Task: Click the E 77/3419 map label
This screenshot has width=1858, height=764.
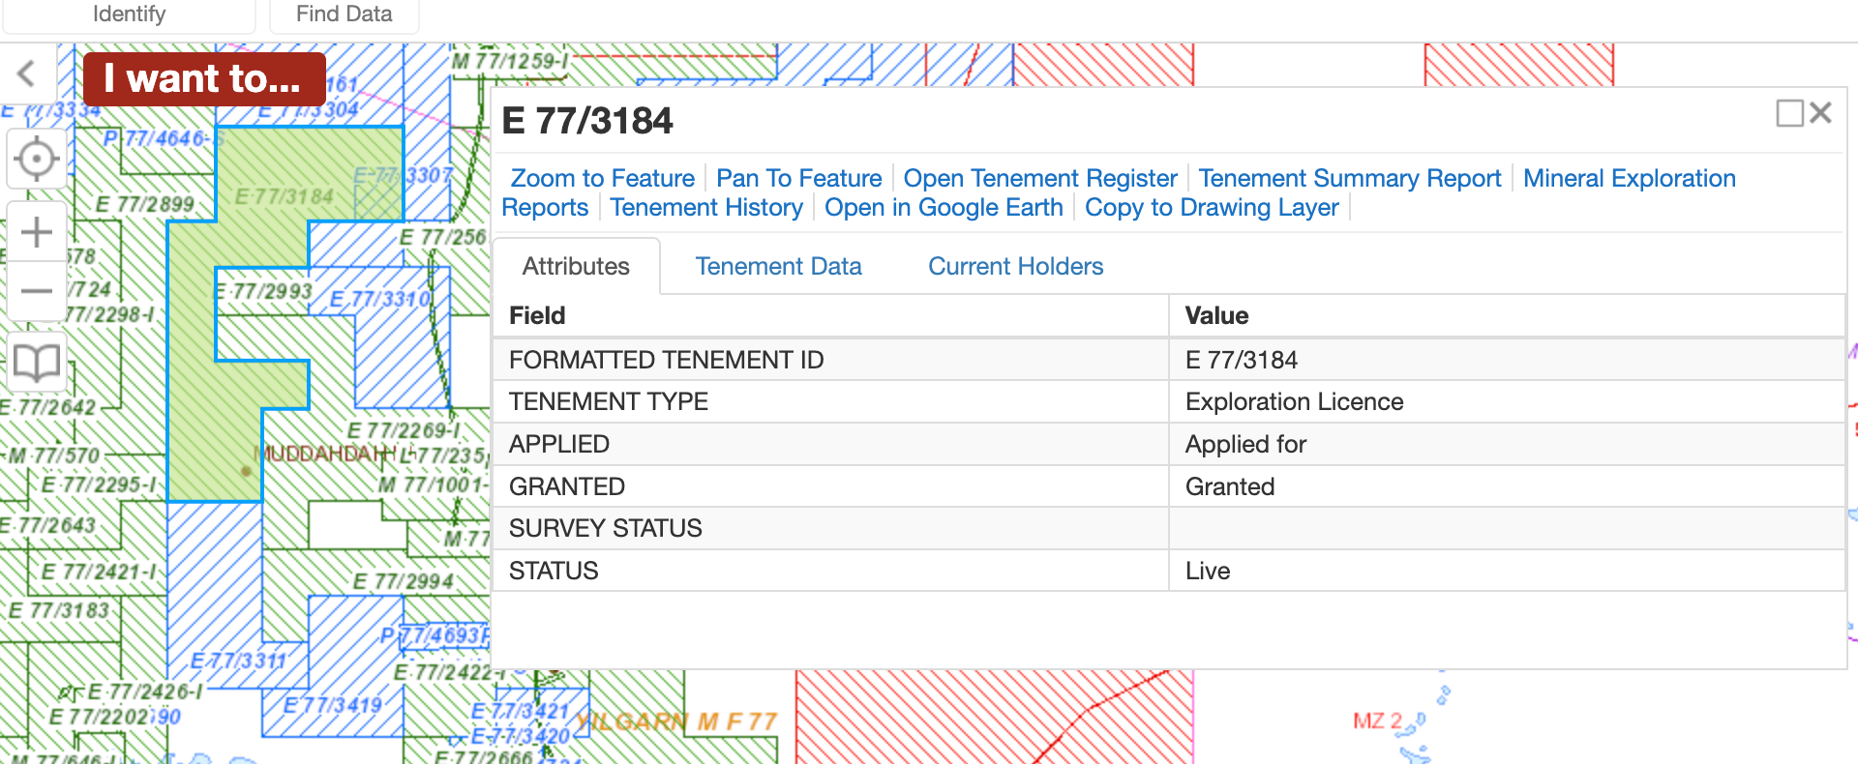Action: pyautogui.click(x=333, y=705)
